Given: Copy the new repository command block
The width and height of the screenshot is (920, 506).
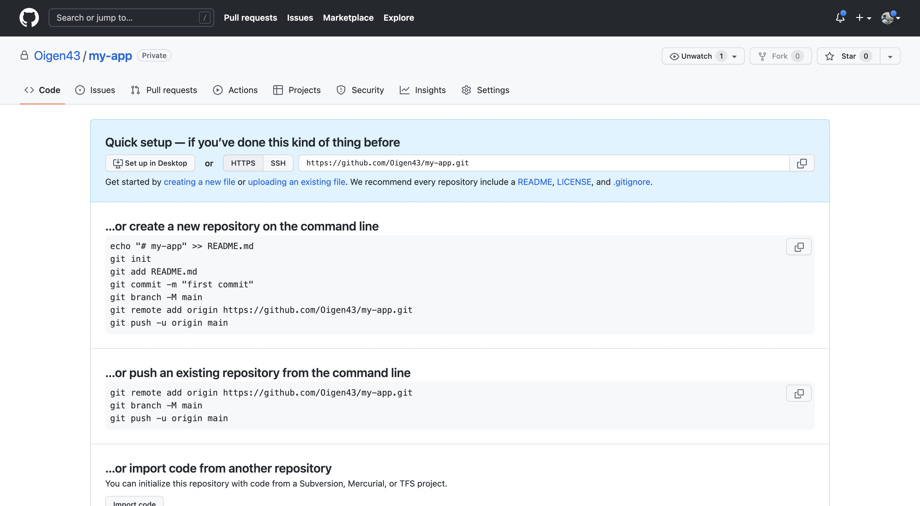Looking at the screenshot, I should pyautogui.click(x=799, y=247).
